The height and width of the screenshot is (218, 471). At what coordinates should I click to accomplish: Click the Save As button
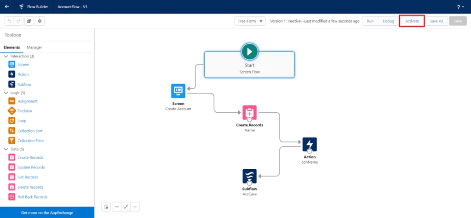pyautogui.click(x=436, y=21)
